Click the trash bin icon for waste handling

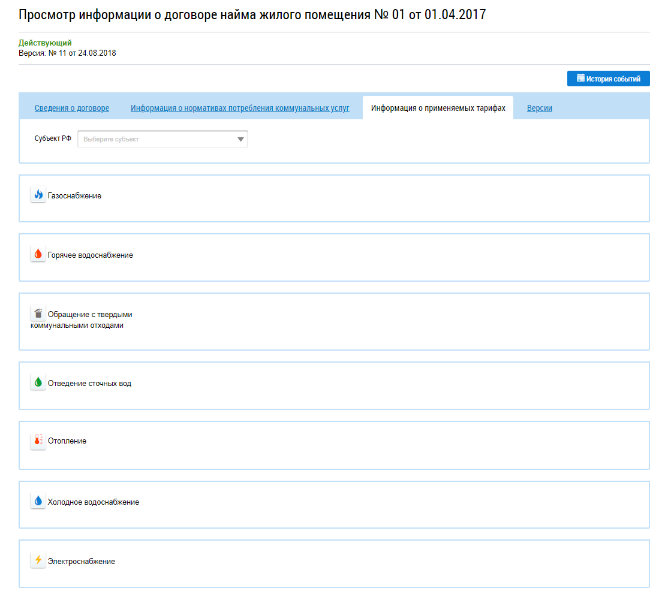click(x=38, y=313)
